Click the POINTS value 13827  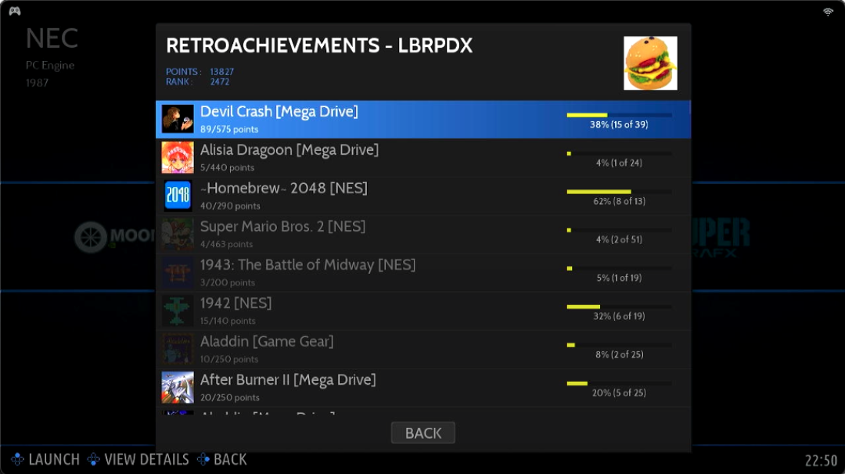(221, 72)
